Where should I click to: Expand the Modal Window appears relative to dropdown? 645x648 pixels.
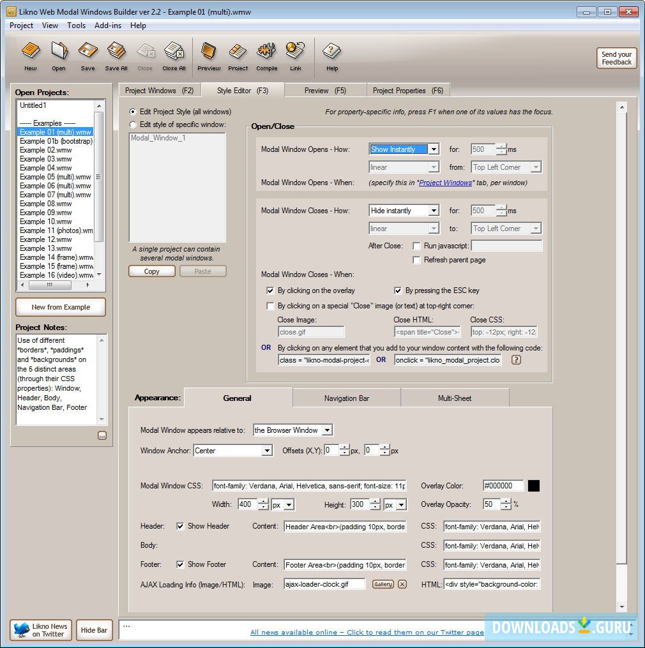326,430
